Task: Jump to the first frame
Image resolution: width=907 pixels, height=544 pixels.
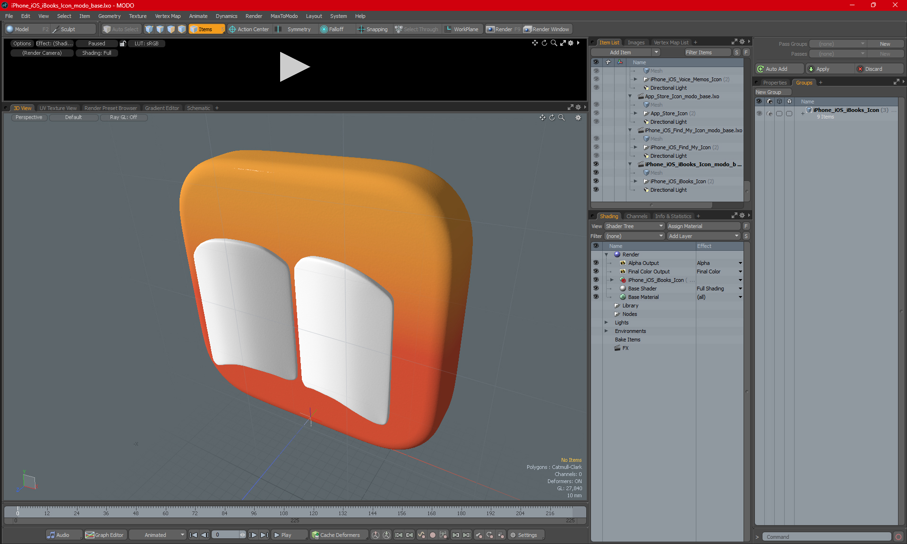Action: 193,535
